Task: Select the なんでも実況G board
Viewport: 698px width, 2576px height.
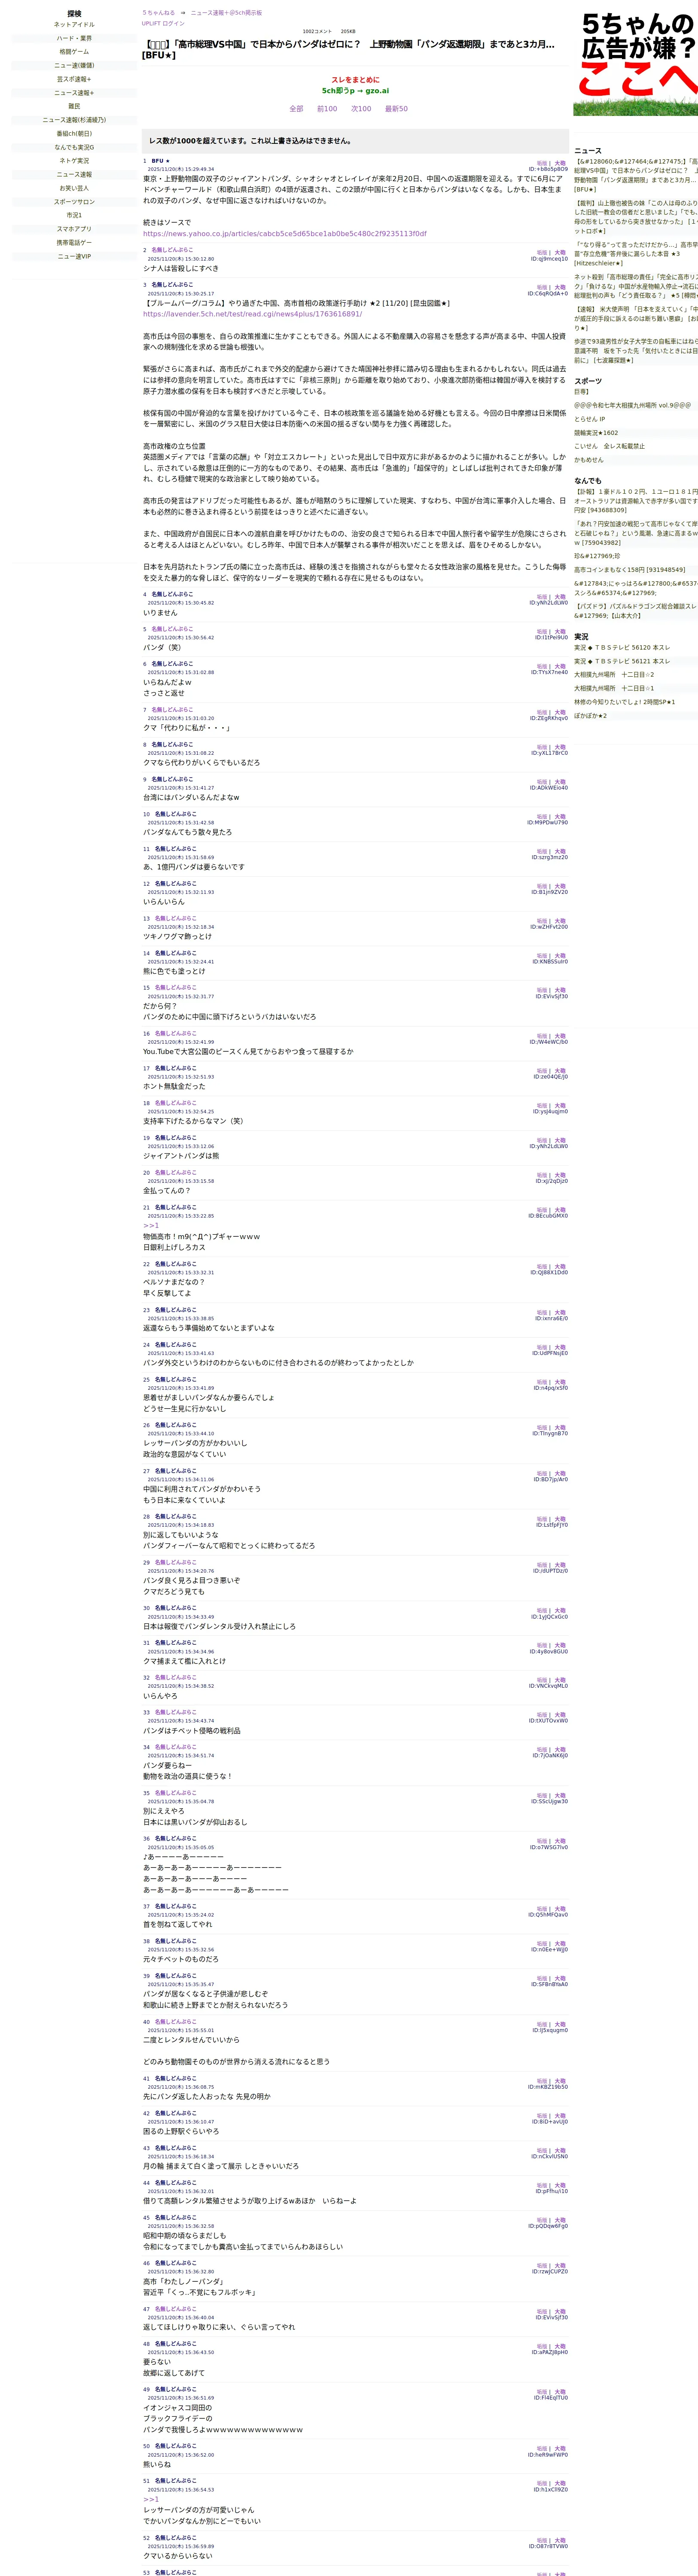Action: [74, 147]
